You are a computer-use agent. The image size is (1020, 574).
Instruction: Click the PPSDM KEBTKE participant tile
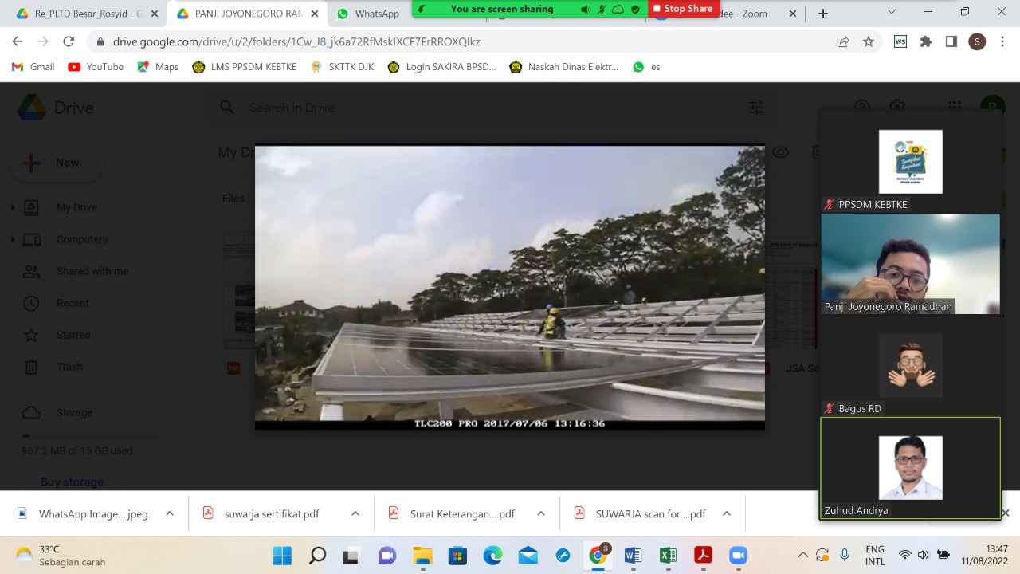pos(910,162)
